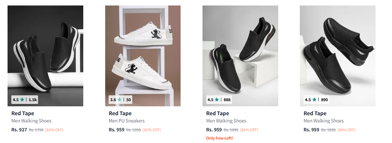Open the Men Walking Shoes title priced Rs. 927
This screenshot has width=392, height=143.
[x=31, y=121]
